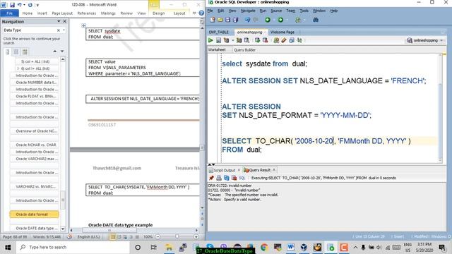
Task: Open notification center in system tray
Action: [x=442, y=248]
